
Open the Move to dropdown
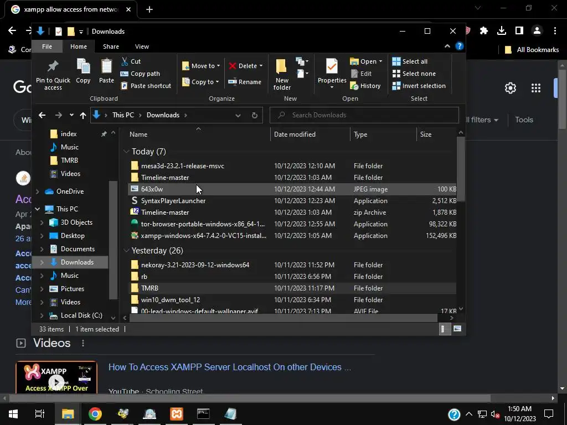(x=201, y=66)
